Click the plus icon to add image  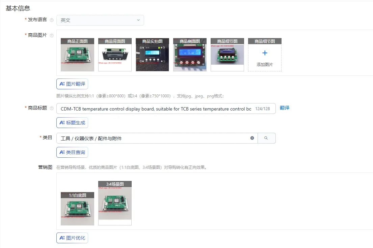click(265, 53)
